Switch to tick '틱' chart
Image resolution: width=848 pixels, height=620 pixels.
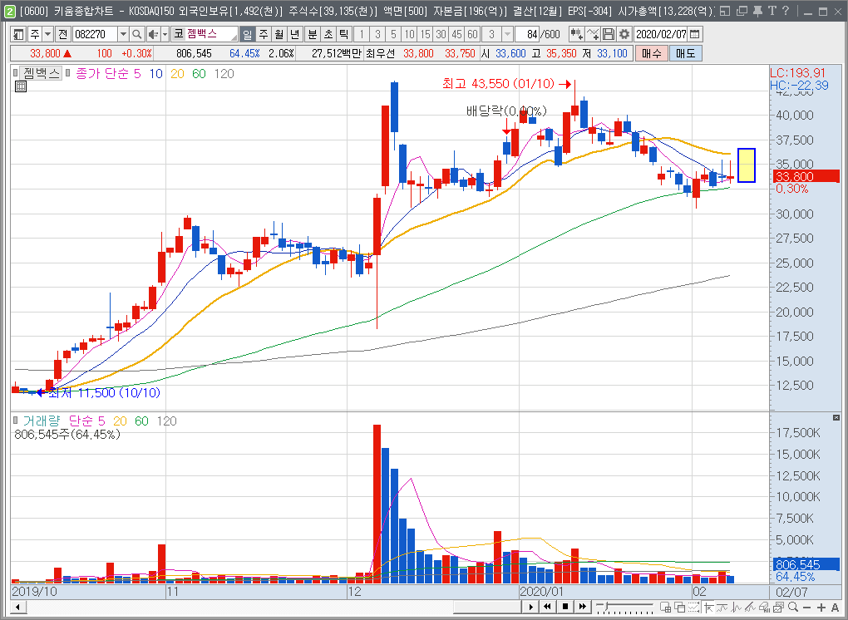point(344,35)
